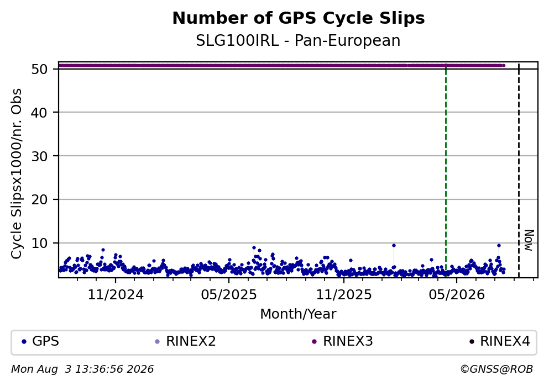Screen dimensions: 549x386
Task: Click the 50 y-axis tick label
Action: tap(39, 69)
